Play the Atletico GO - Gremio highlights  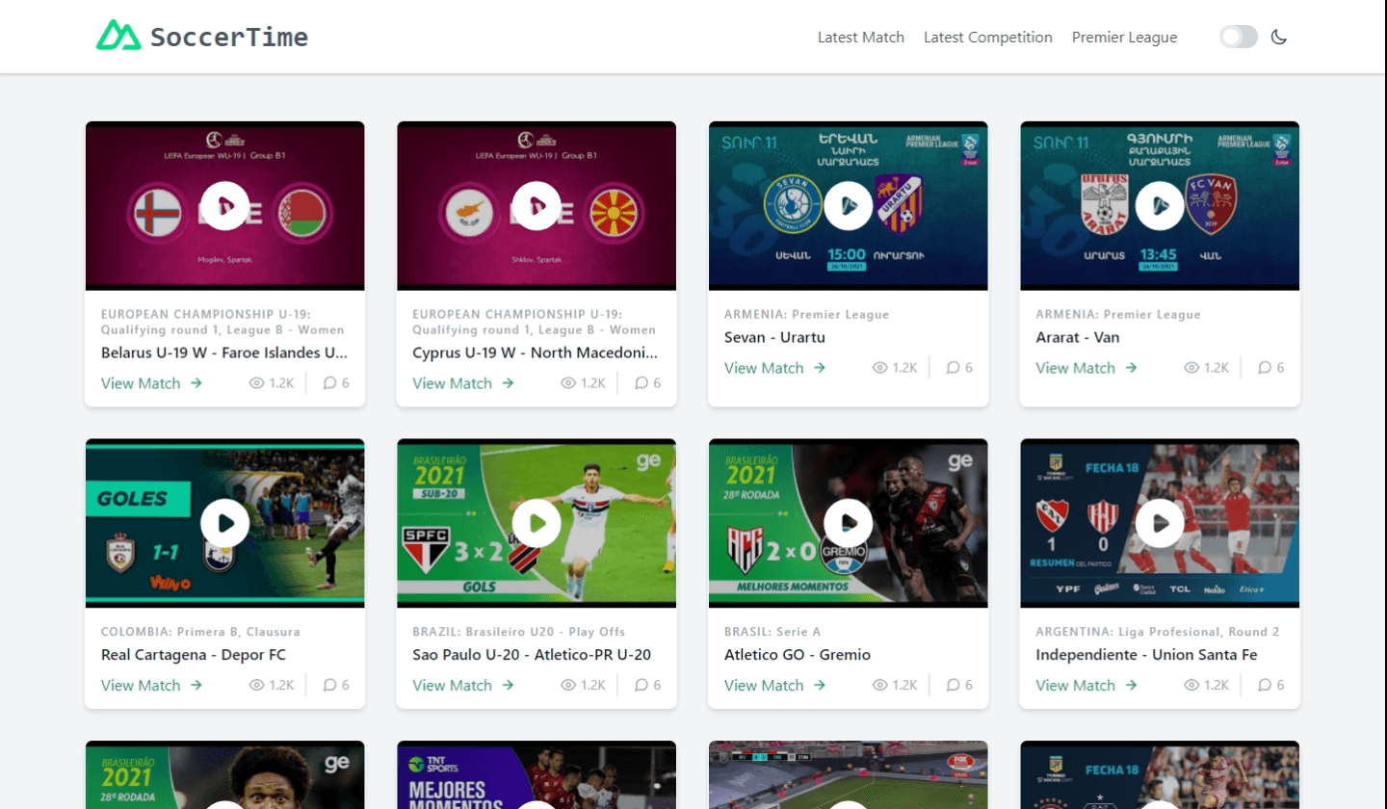pyautogui.click(x=849, y=523)
